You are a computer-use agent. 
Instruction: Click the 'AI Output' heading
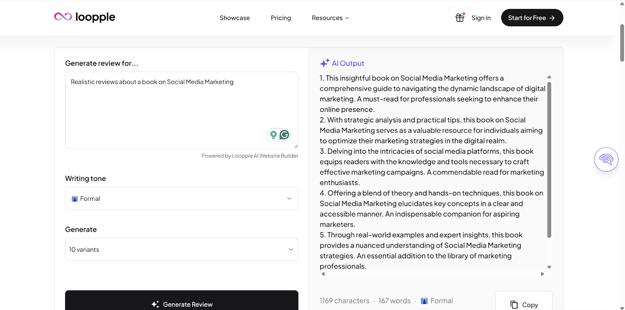(348, 63)
